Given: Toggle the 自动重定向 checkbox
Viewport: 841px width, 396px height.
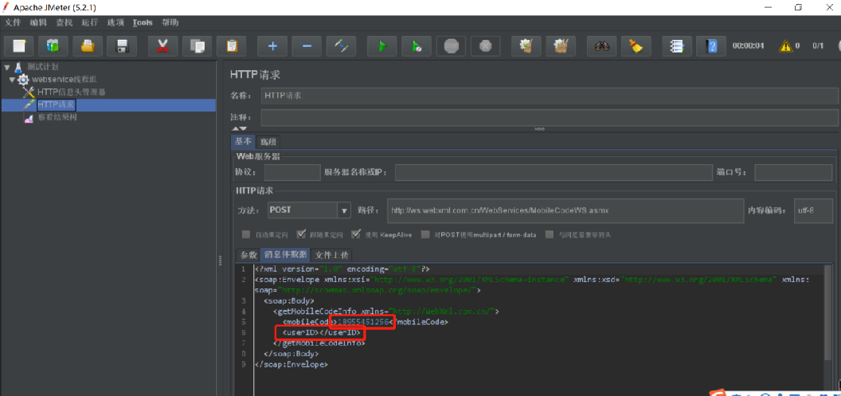Looking at the screenshot, I should [x=246, y=234].
